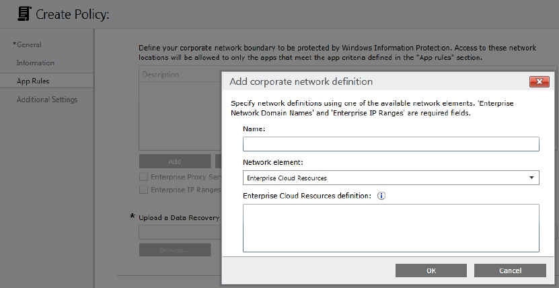Select General in the left sidebar
The height and width of the screenshot is (288, 559).
(29, 44)
